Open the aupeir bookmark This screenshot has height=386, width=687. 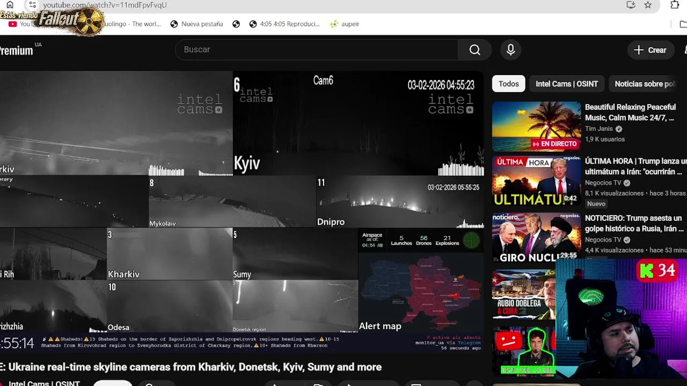[x=345, y=24]
